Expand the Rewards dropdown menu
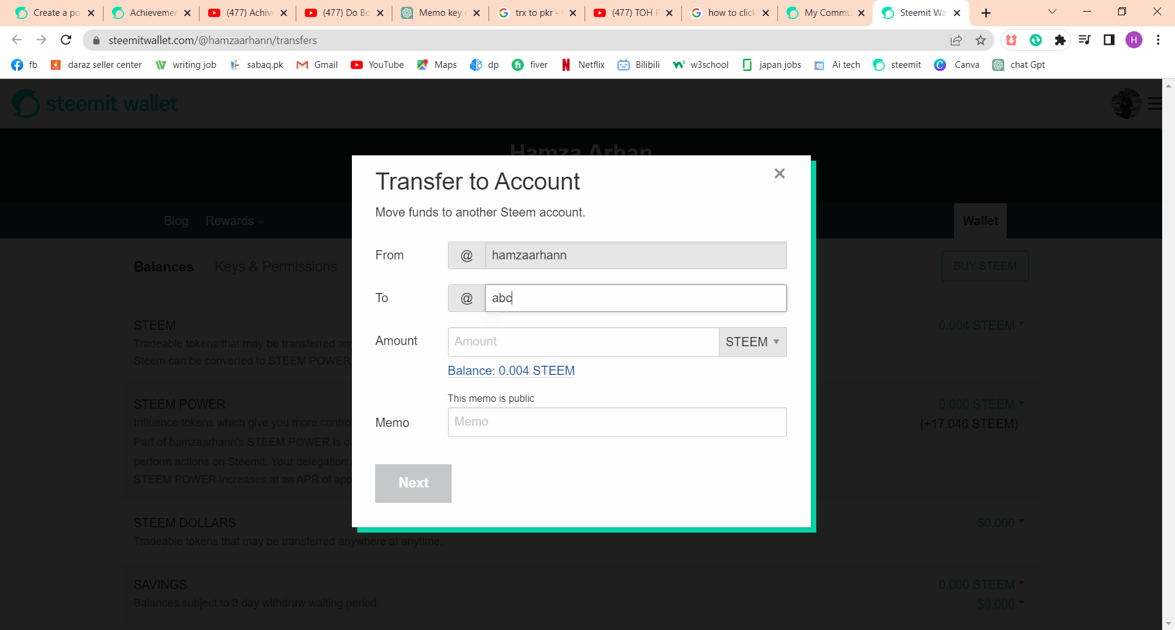 pos(234,221)
